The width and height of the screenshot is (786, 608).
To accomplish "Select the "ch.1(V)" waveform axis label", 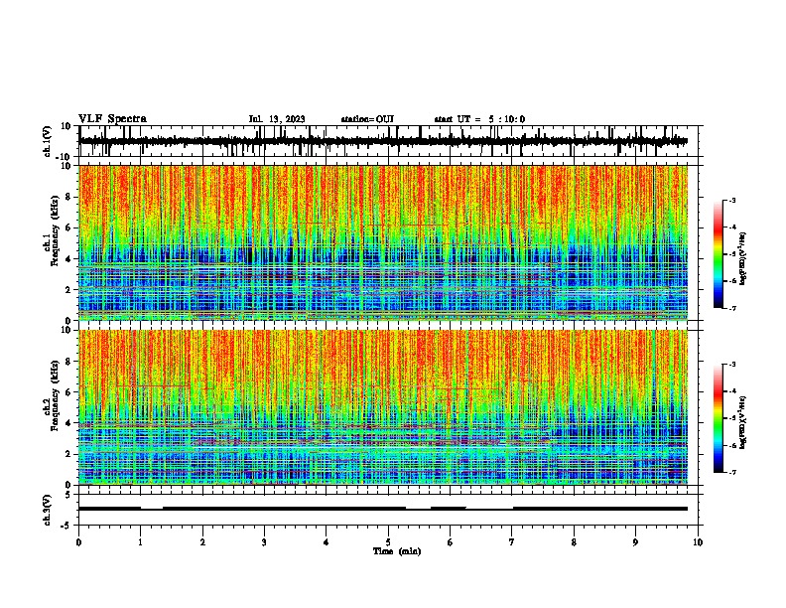I will point(48,141).
